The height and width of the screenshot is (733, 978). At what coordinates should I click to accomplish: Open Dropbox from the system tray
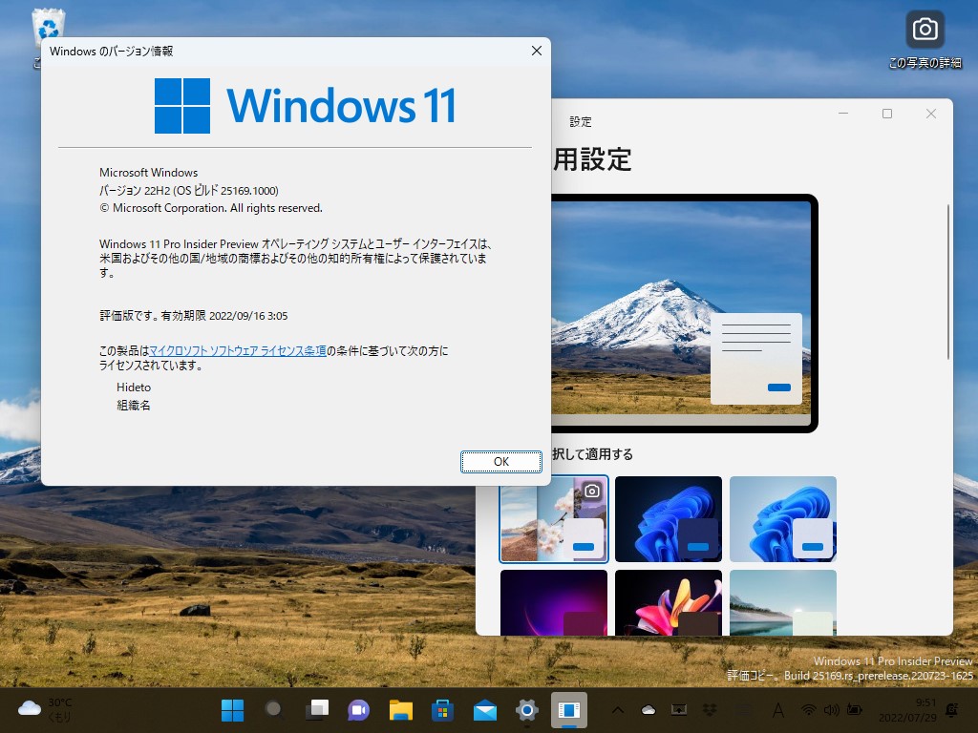coord(710,710)
